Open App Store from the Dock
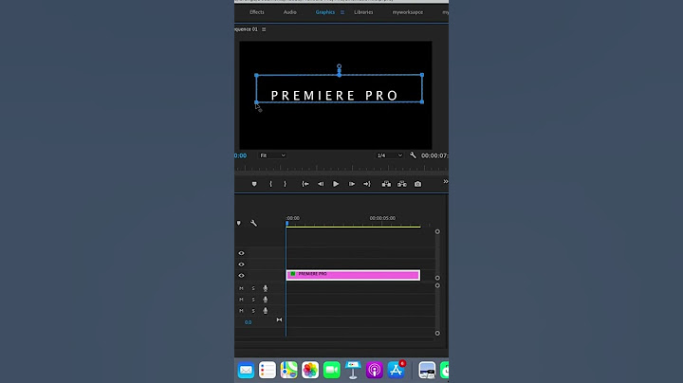Viewport: 683px width, 383px height. click(396, 370)
